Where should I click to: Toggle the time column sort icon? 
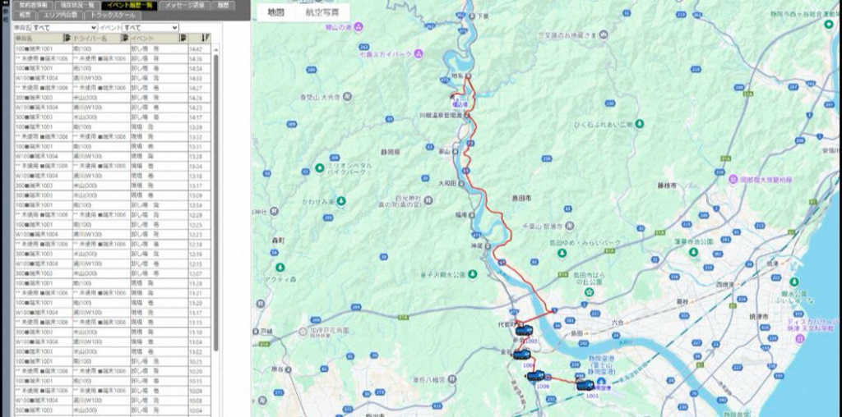click(206, 38)
